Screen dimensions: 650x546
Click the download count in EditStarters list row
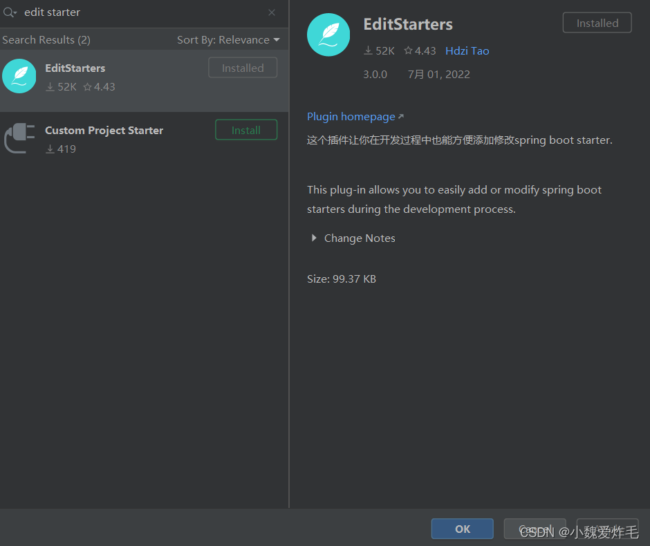tap(61, 86)
